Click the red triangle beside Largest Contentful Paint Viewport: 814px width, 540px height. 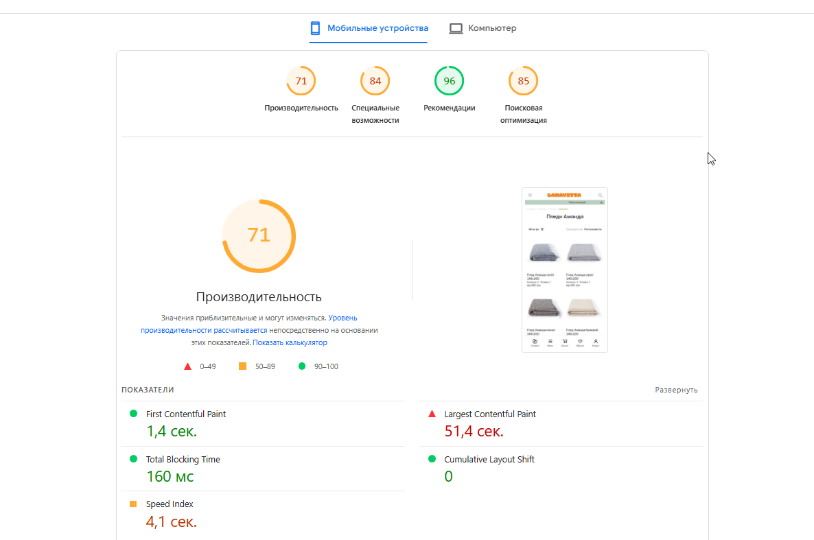pyautogui.click(x=432, y=414)
